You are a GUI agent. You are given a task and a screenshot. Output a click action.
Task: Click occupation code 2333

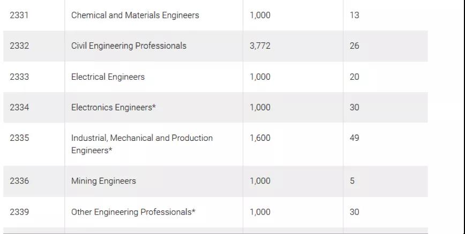[x=19, y=77]
